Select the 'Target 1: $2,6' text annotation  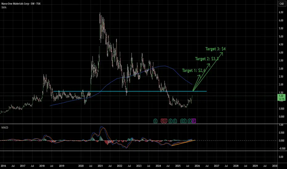tap(194, 71)
